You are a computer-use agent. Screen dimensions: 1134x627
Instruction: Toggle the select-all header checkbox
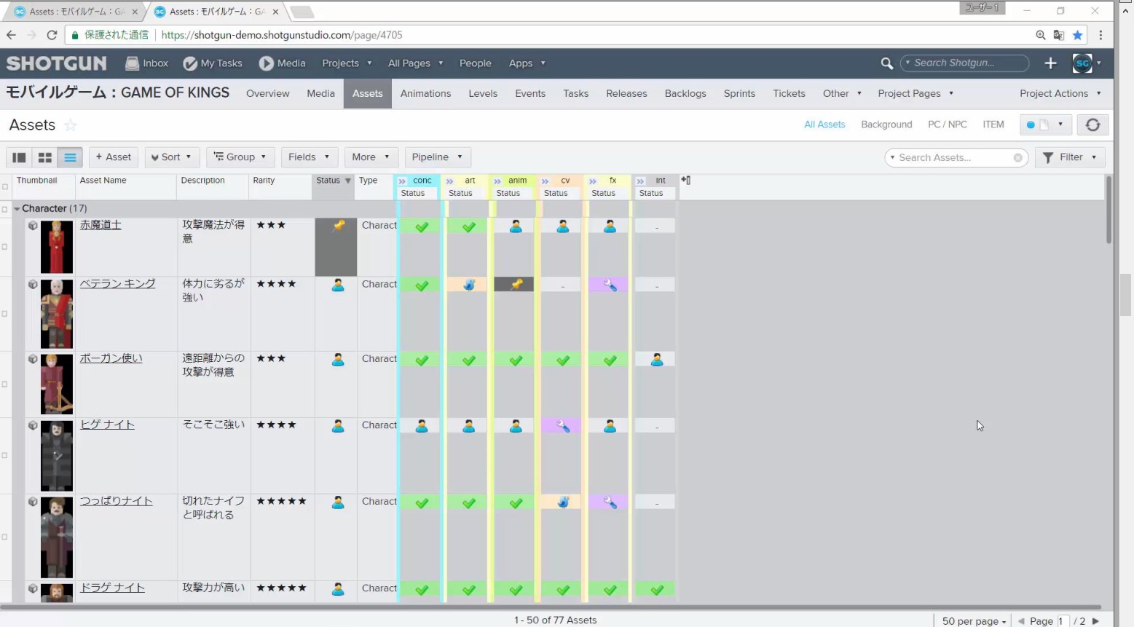(5, 186)
